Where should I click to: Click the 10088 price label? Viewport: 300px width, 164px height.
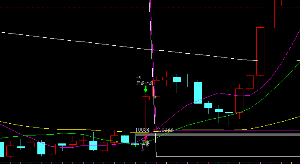166,130
